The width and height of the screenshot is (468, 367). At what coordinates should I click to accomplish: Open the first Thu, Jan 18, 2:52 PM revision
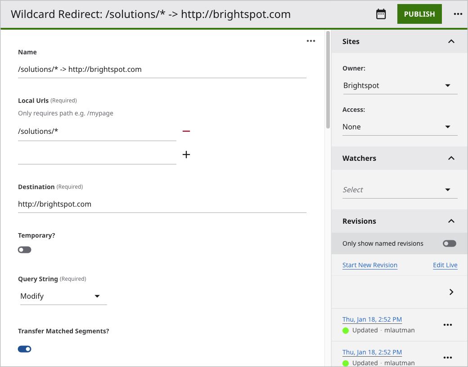(372, 319)
